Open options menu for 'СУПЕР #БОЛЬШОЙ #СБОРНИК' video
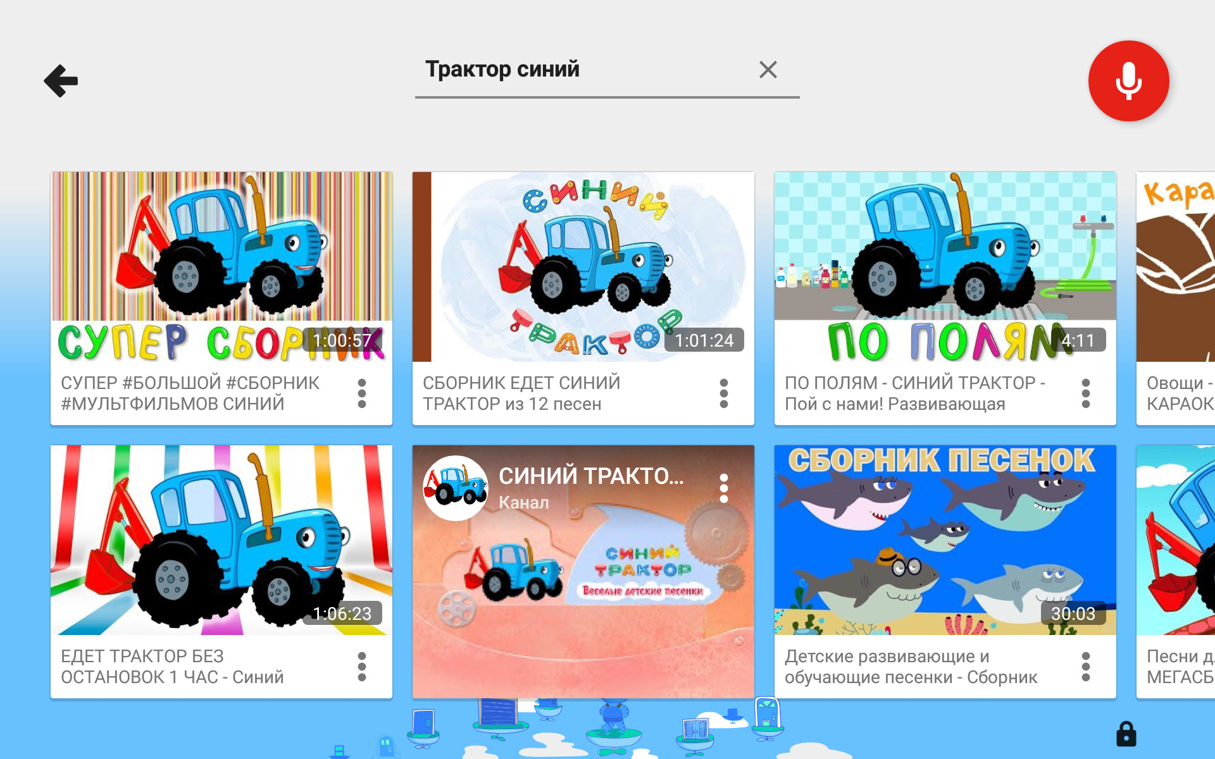This screenshot has width=1215, height=759. pyautogui.click(x=362, y=393)
